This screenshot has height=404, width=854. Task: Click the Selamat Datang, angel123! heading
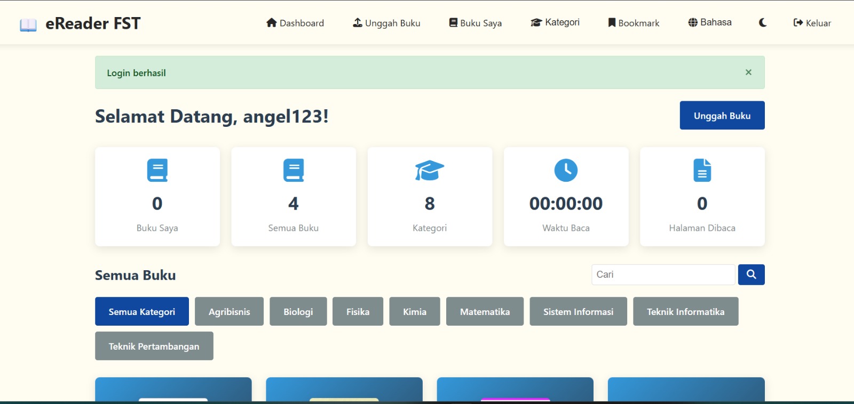[x=212, y=116]
